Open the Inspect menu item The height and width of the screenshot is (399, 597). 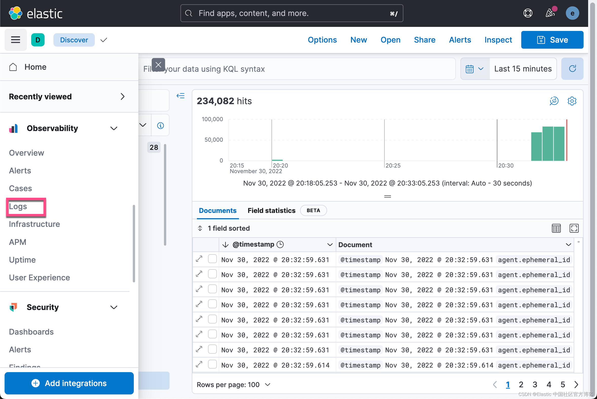point(498,40)
